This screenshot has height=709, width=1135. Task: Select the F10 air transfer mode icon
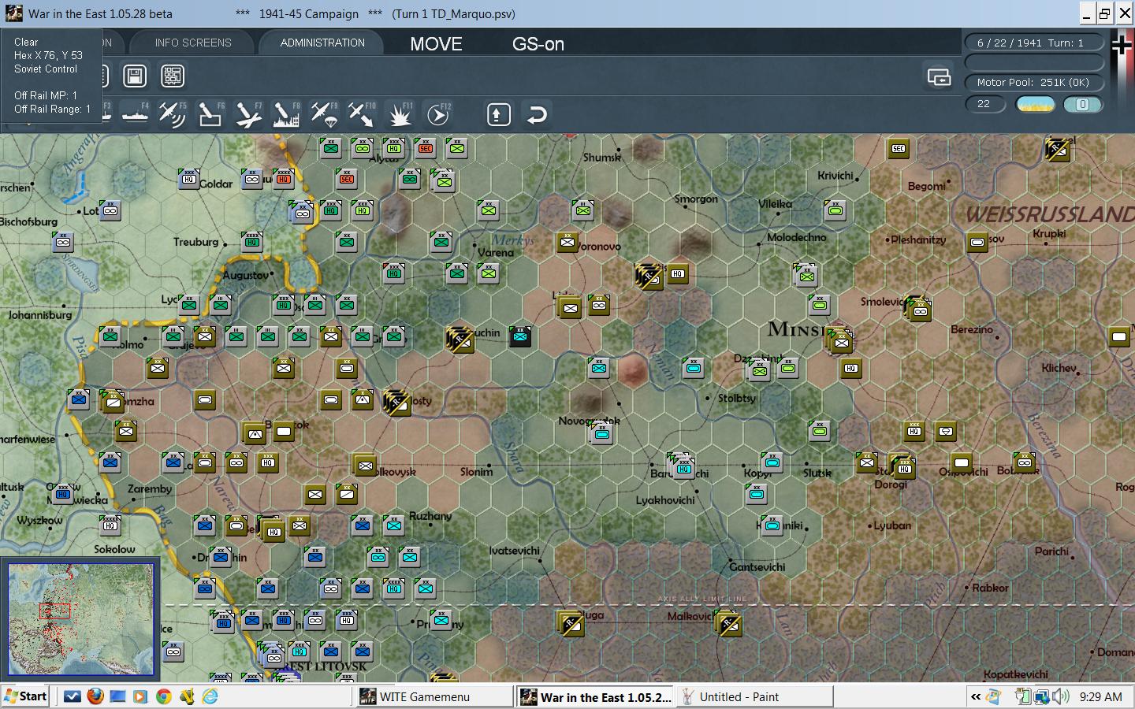pos(362,115)
